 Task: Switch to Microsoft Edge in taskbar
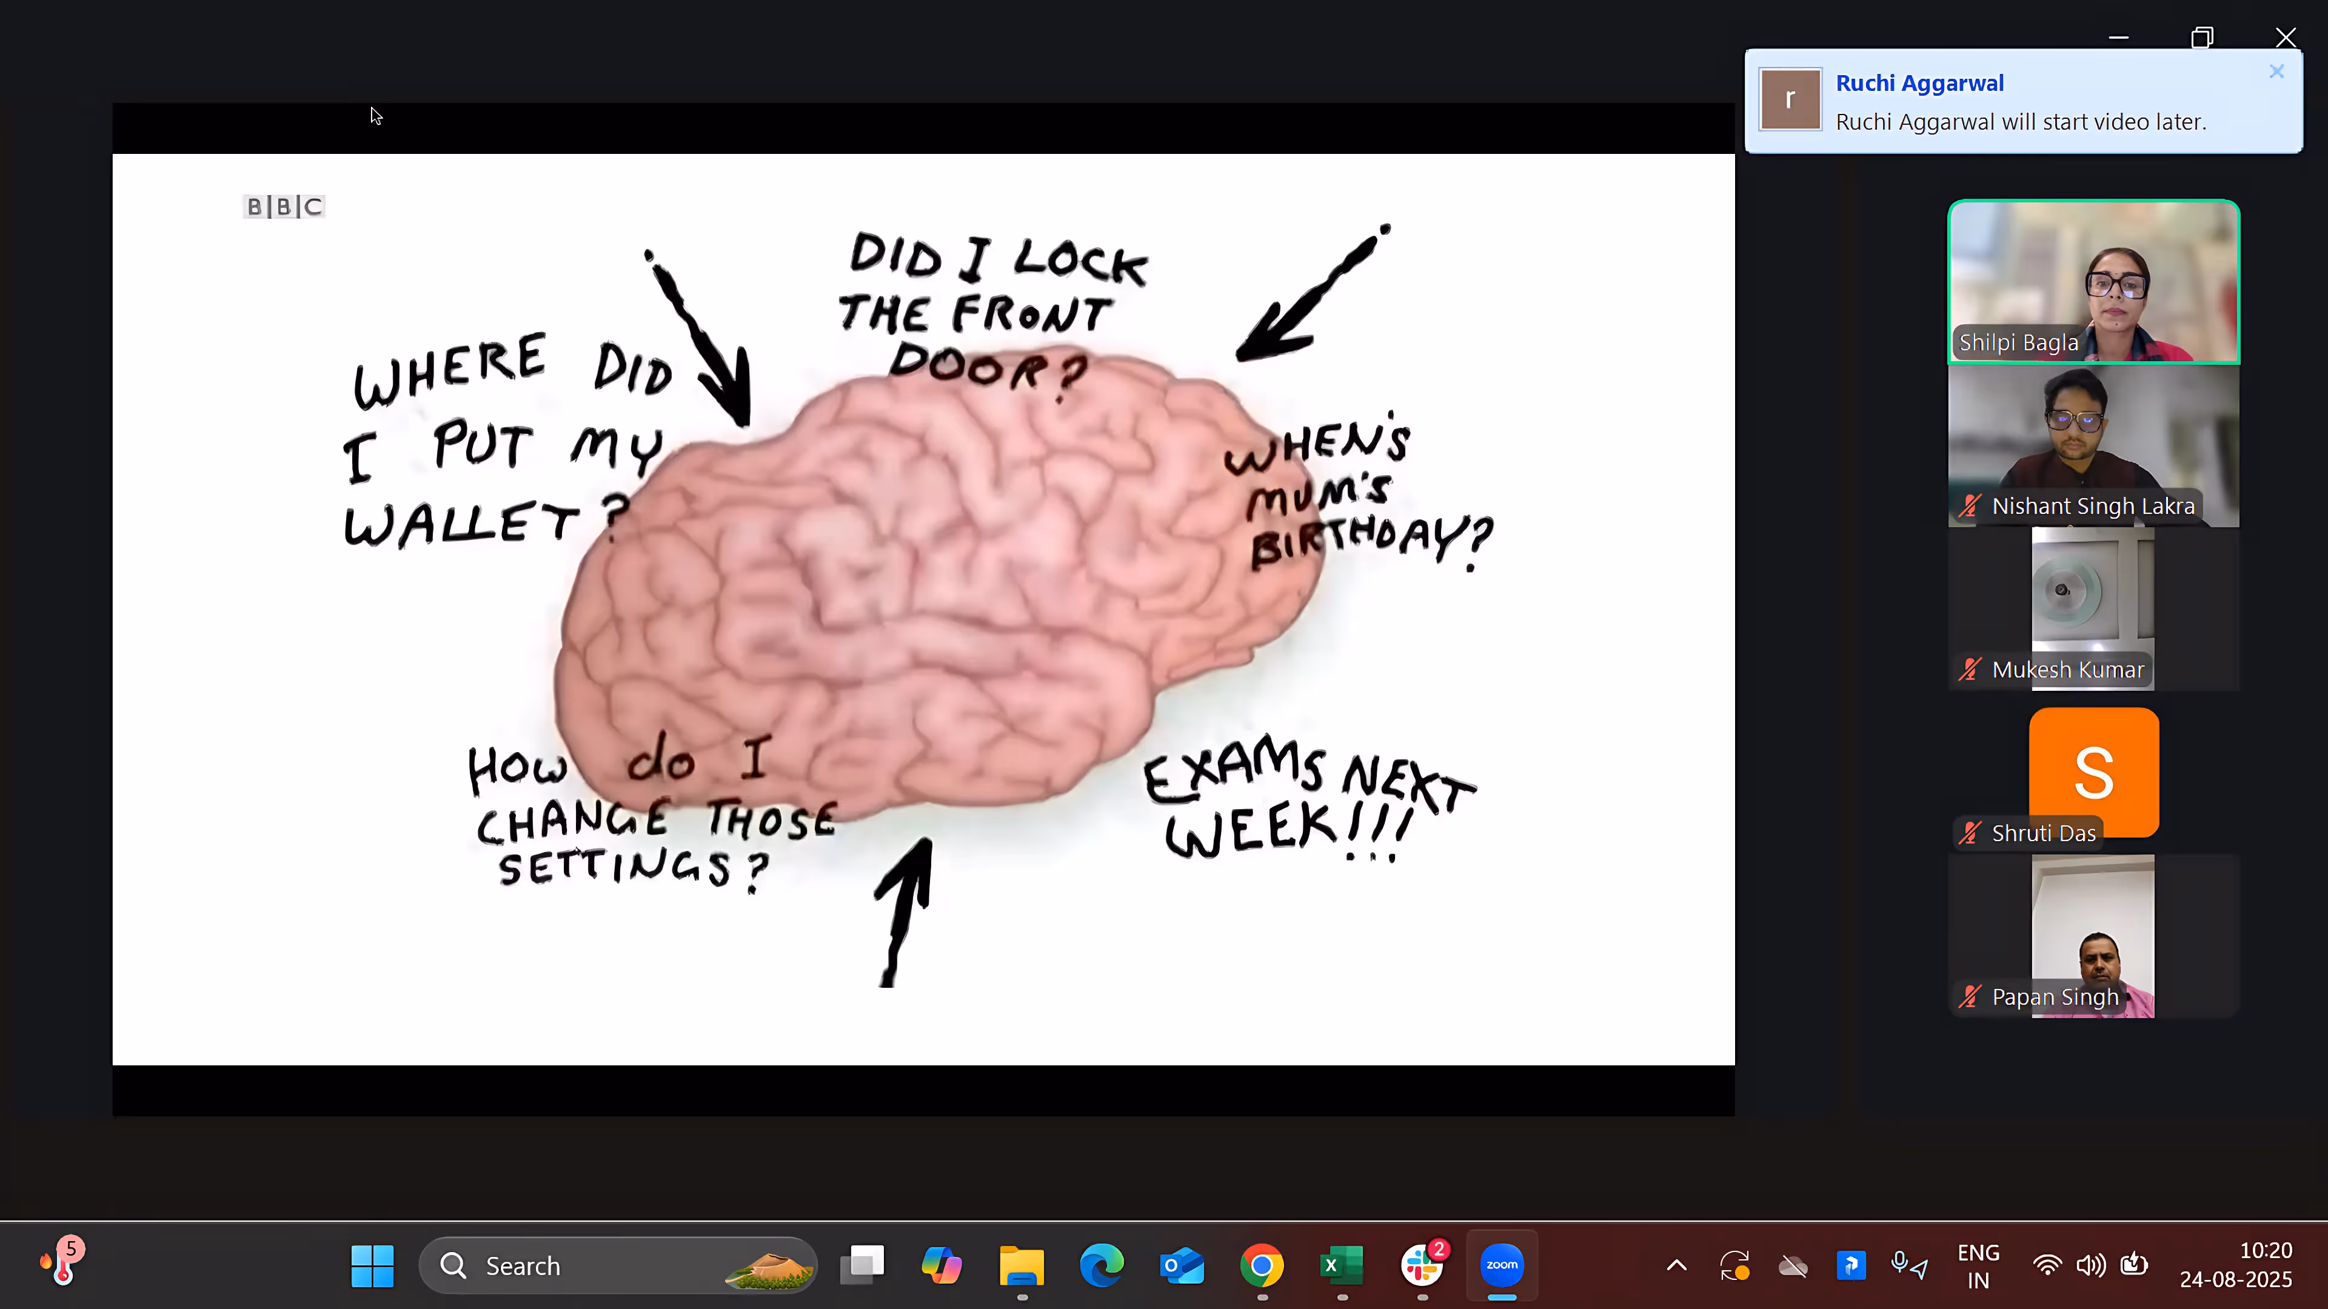pos(1102,1265)
